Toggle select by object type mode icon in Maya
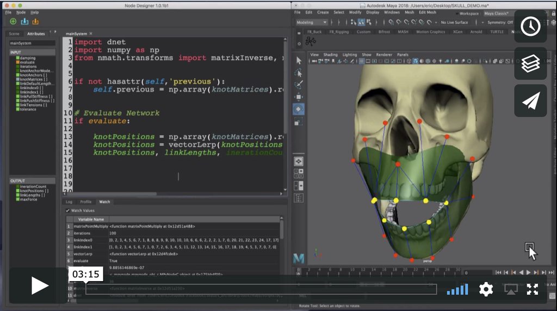557x311 pixels. (x=361, y=22)
